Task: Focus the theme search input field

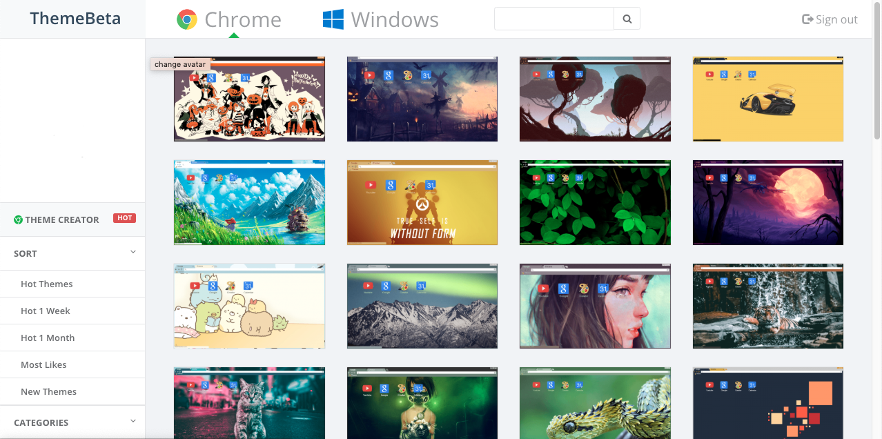Action: (x=553, y=19)
